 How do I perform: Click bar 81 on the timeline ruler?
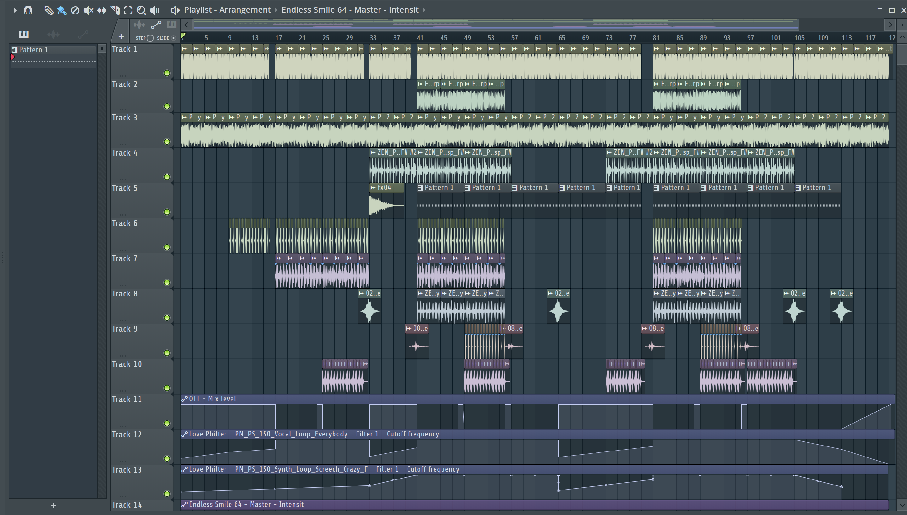coord(656,38)
